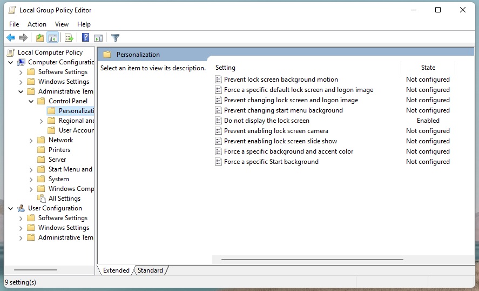Select 'Prevent changing lock screen and logon image'
This screenshot has width=479, height=291.
click(x=291, y=100)
